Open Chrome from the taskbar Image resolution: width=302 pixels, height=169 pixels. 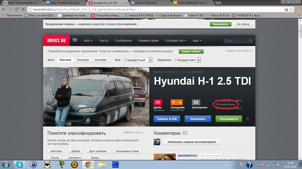tap(88, 165)
